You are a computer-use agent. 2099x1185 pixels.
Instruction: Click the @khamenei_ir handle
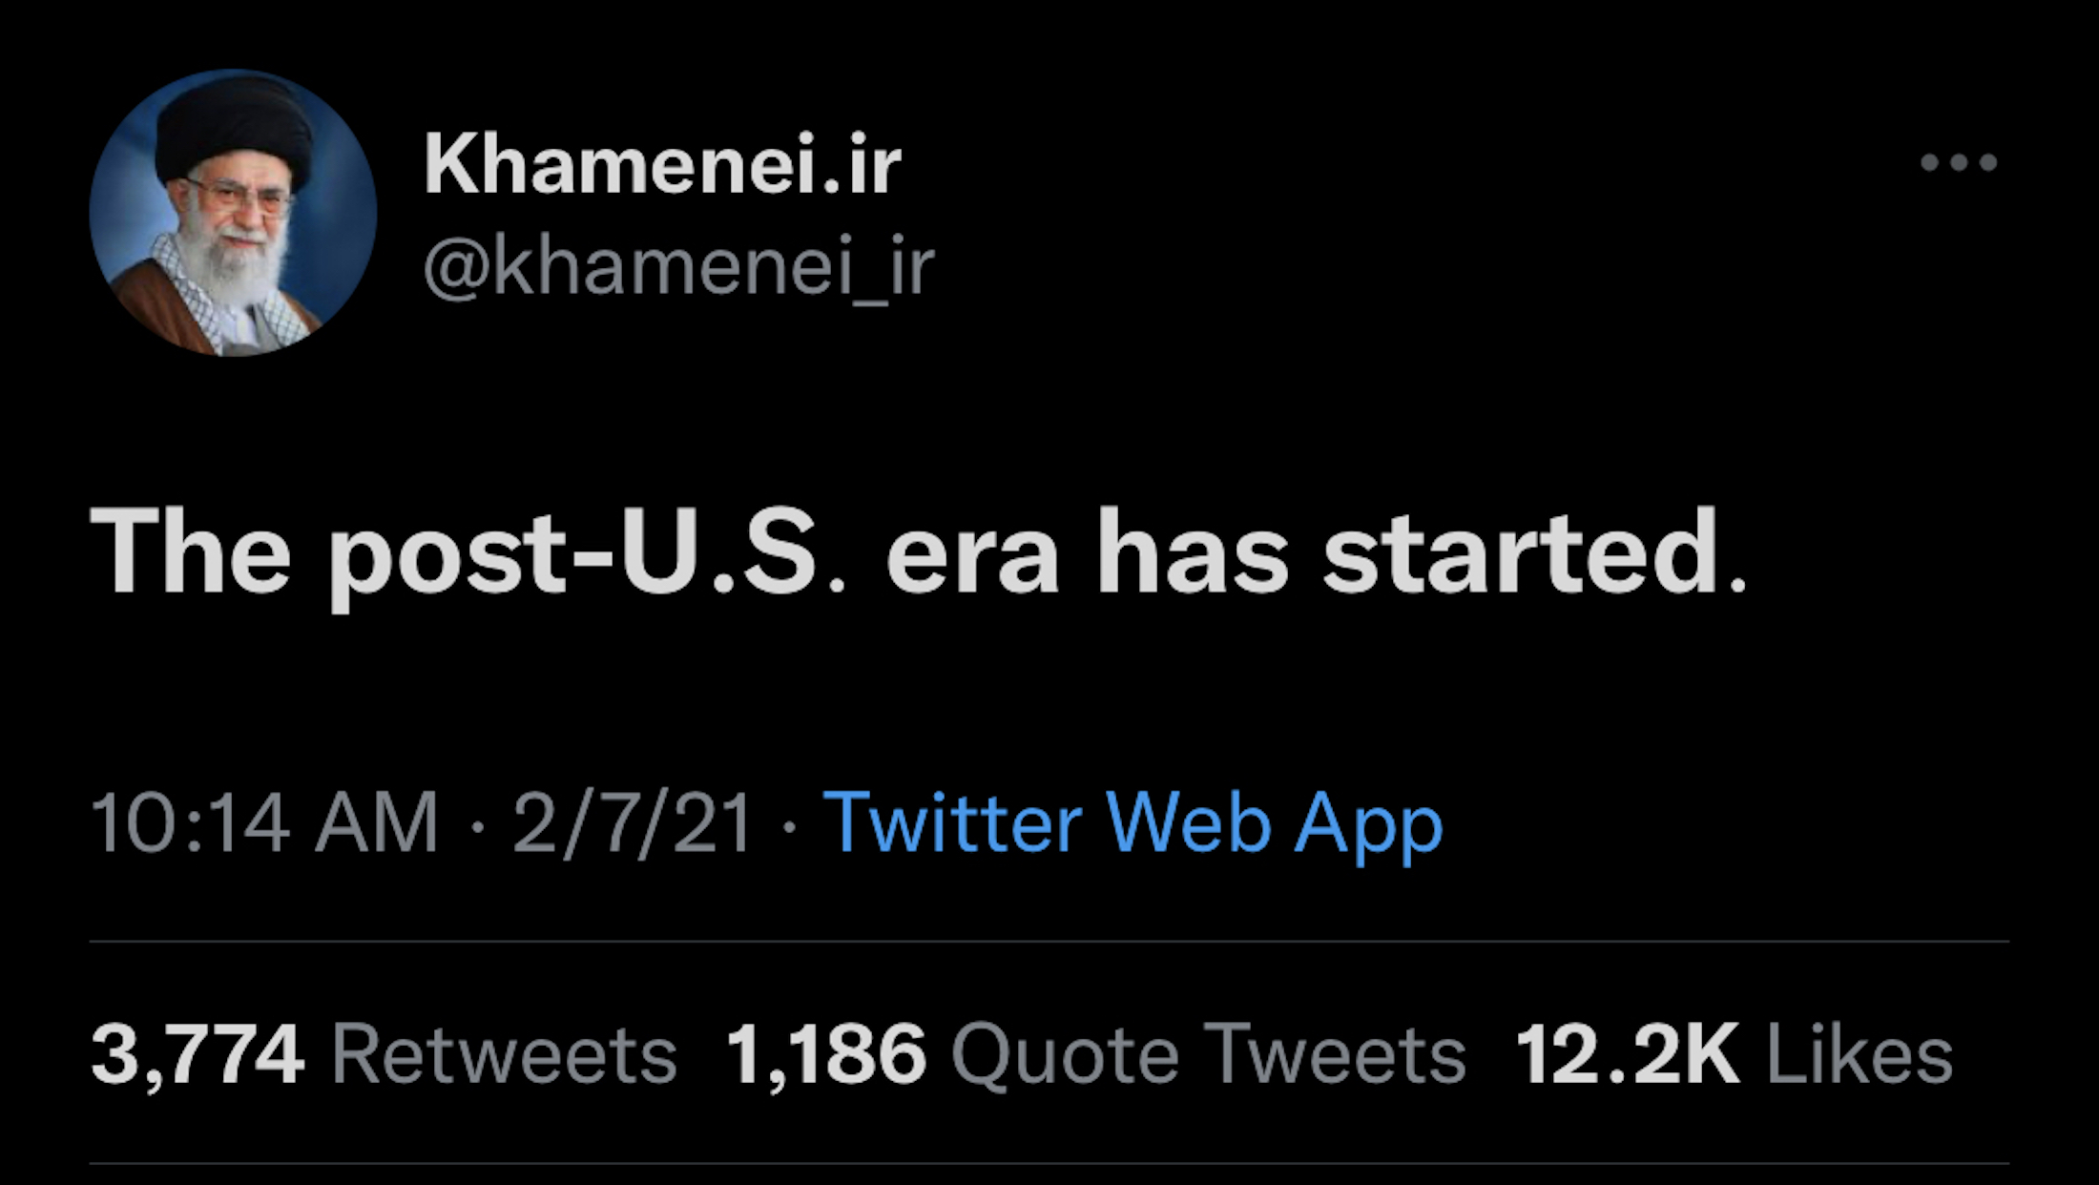(x=678, y=267)
